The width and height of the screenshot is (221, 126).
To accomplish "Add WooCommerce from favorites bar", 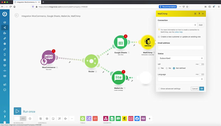I will (143, 119).
